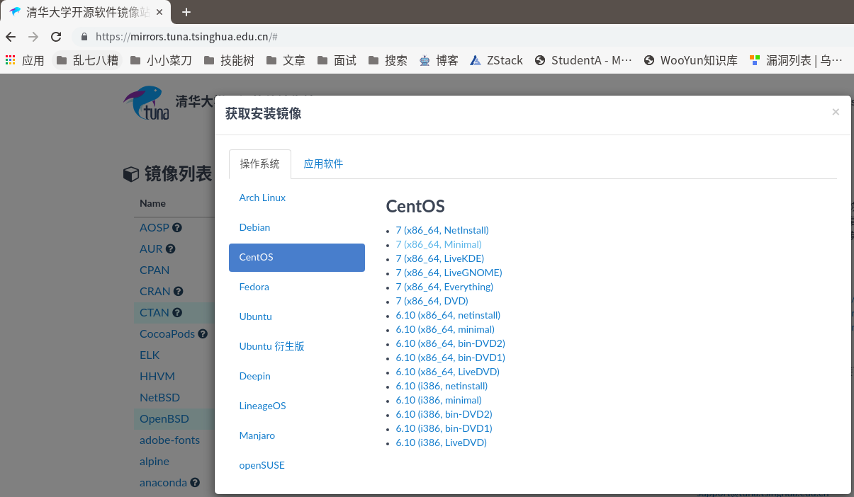Open the StudentA bookmark
This screenshot has height=497, width=854.
coord(583,60)
